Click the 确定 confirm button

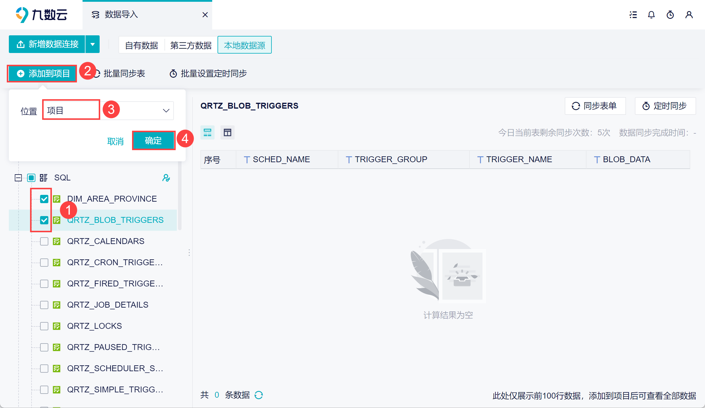click(153, 141)
